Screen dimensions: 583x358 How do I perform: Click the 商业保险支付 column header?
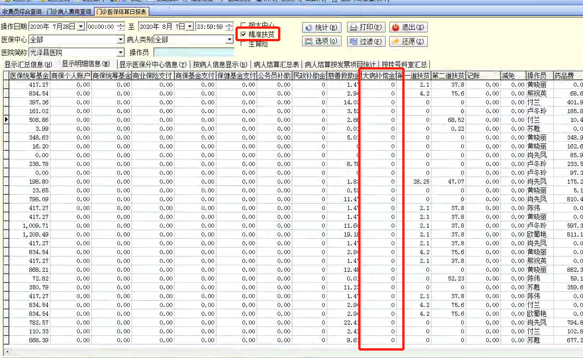tap(153, 76)
